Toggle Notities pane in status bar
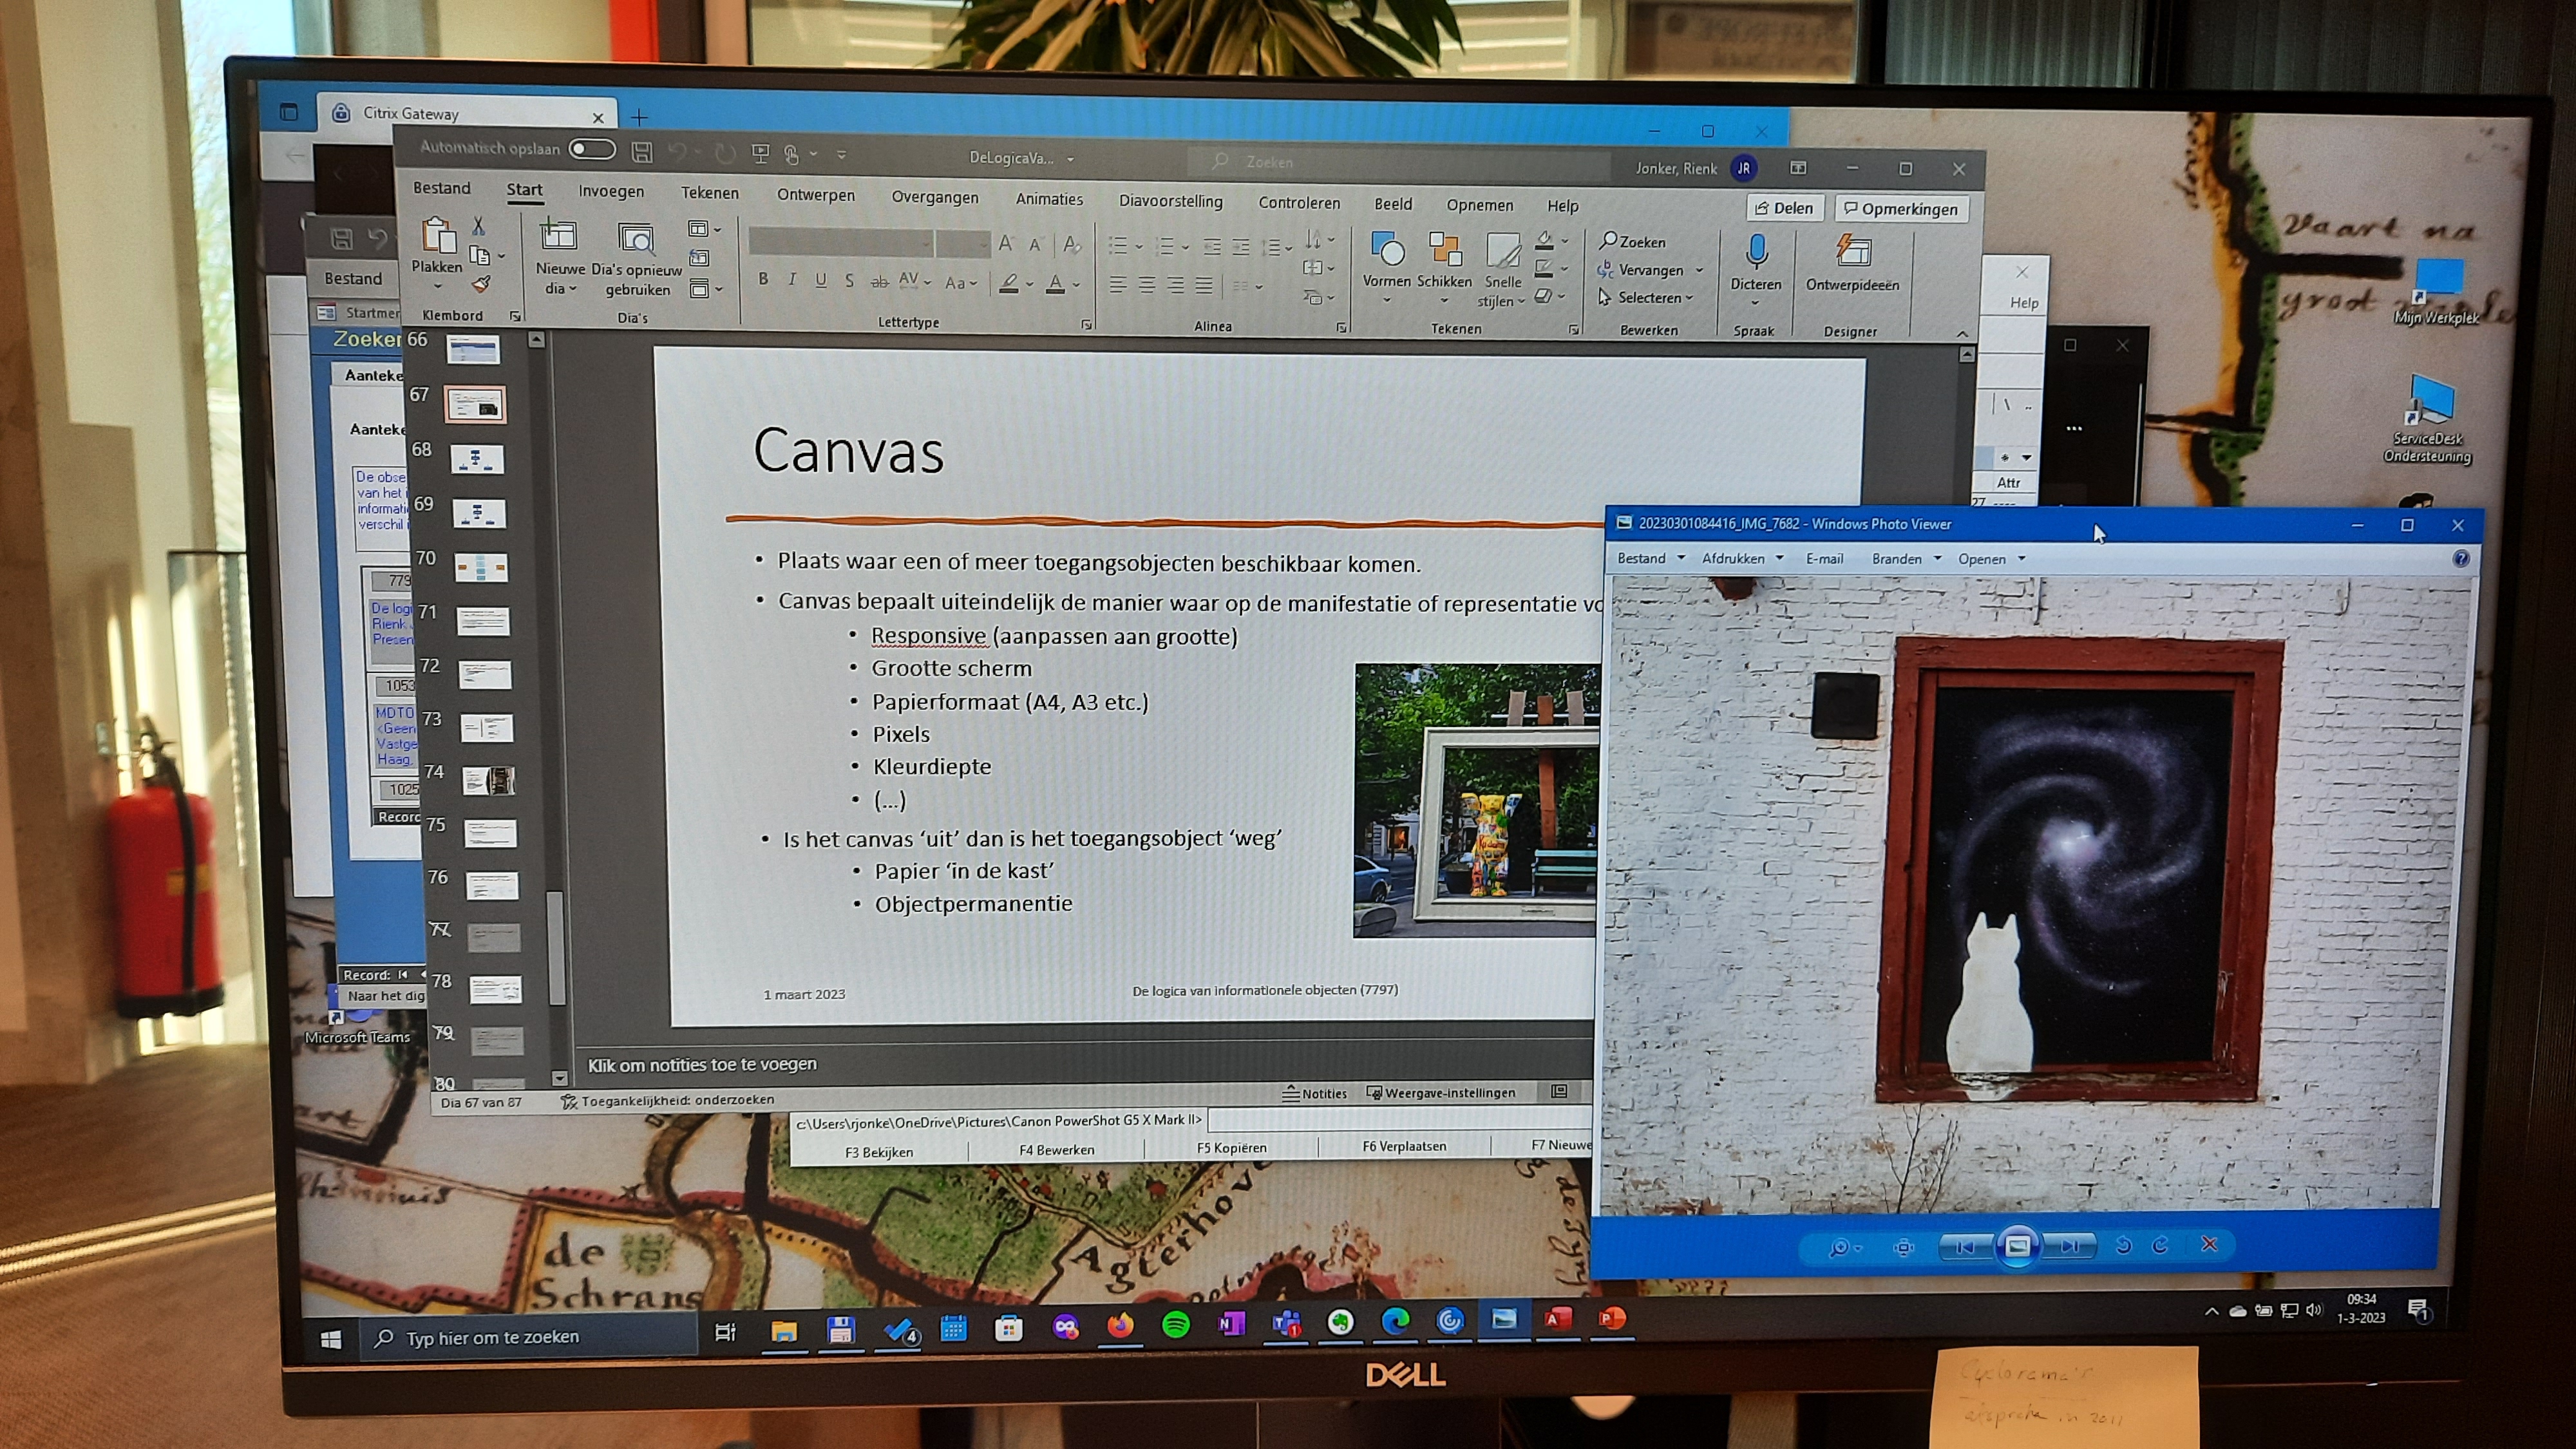Image resolution: width=2576 pixels, height=1449 pixels. pyautogui.click(x=1315, y=1093)
